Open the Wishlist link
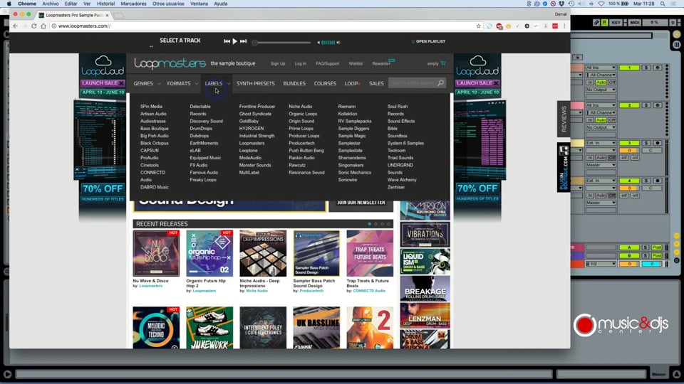 click(x=356, y=63)
